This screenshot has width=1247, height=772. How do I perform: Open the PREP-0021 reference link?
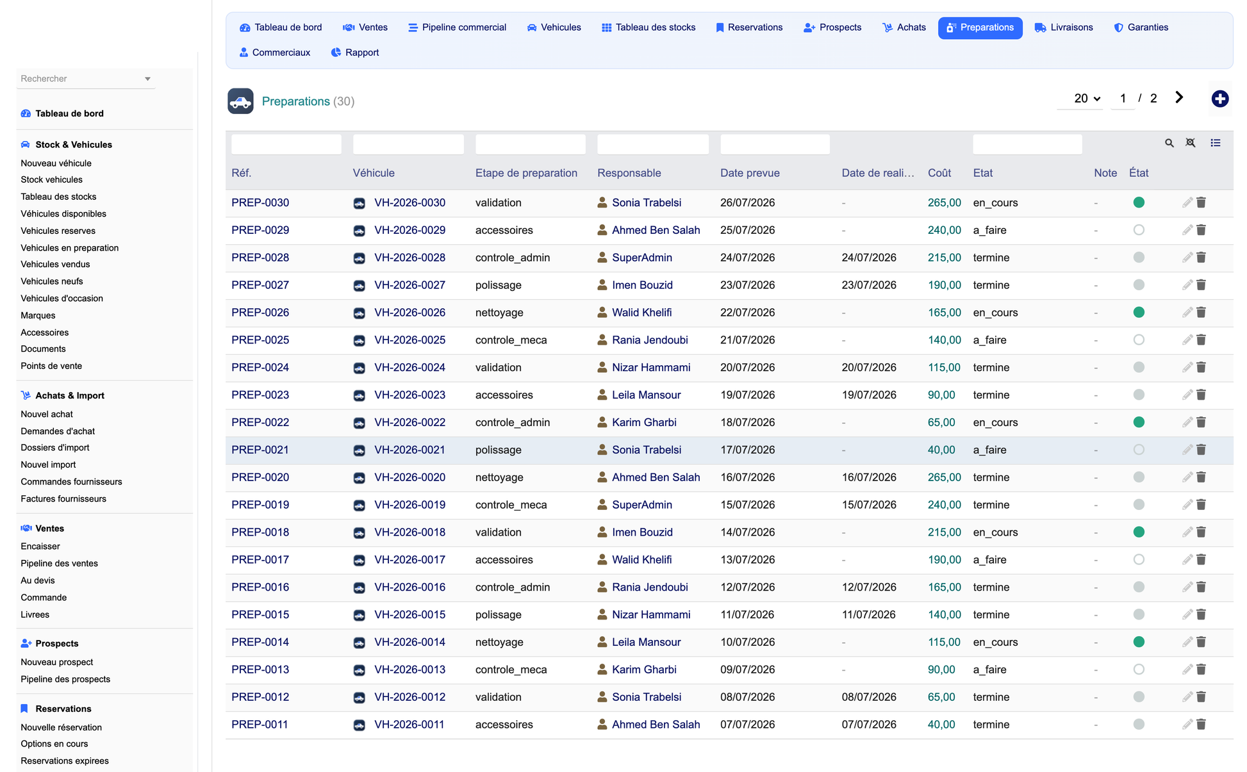pos(260,450)
